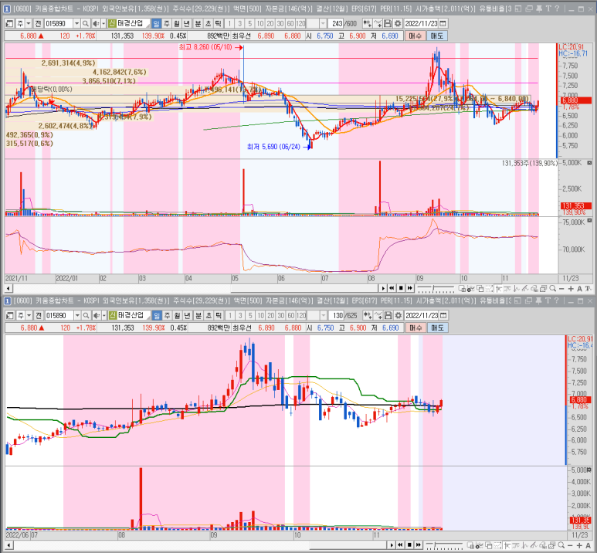Click the T icon in top window title bar
The image size is (597, 553).
548,8
